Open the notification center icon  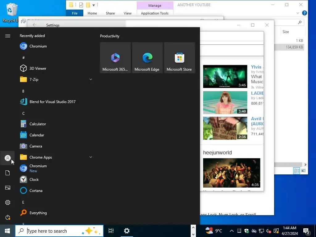click(x=306, y=231)
